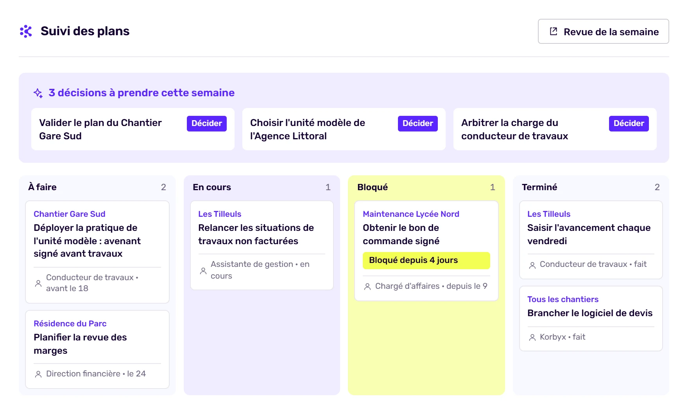Select the En cours column header
The height and width of the screenshot is (414, 688).
[212, 187]
